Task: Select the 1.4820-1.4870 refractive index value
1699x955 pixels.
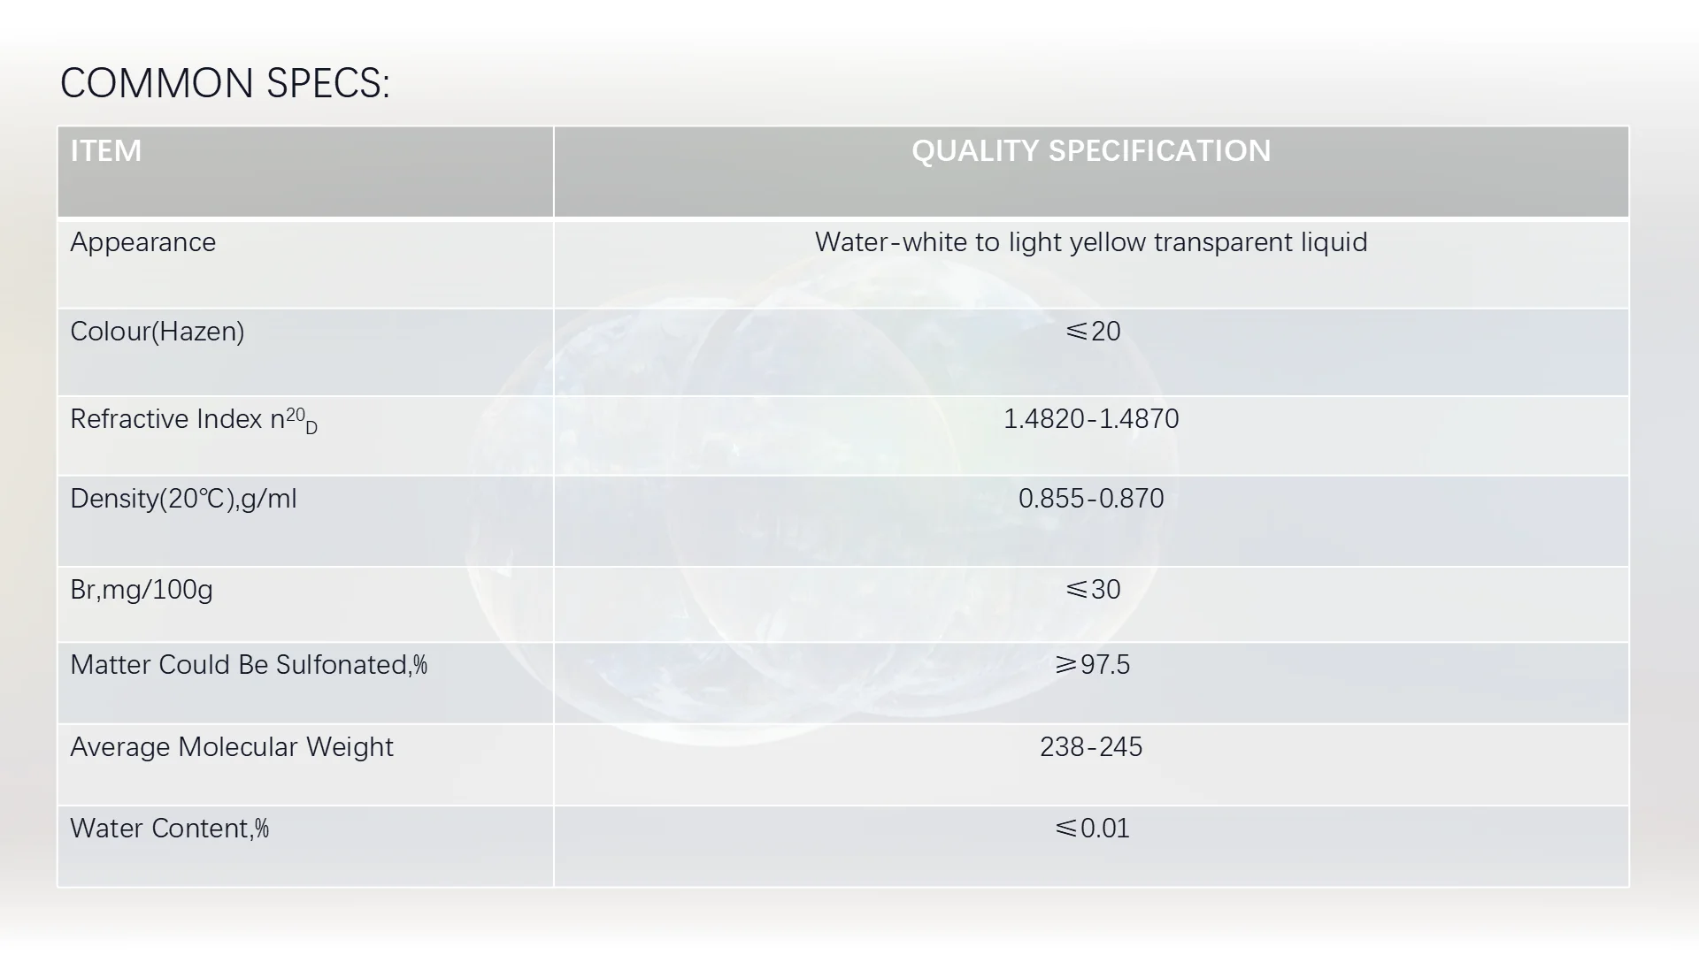Action: pos(1090,419)
